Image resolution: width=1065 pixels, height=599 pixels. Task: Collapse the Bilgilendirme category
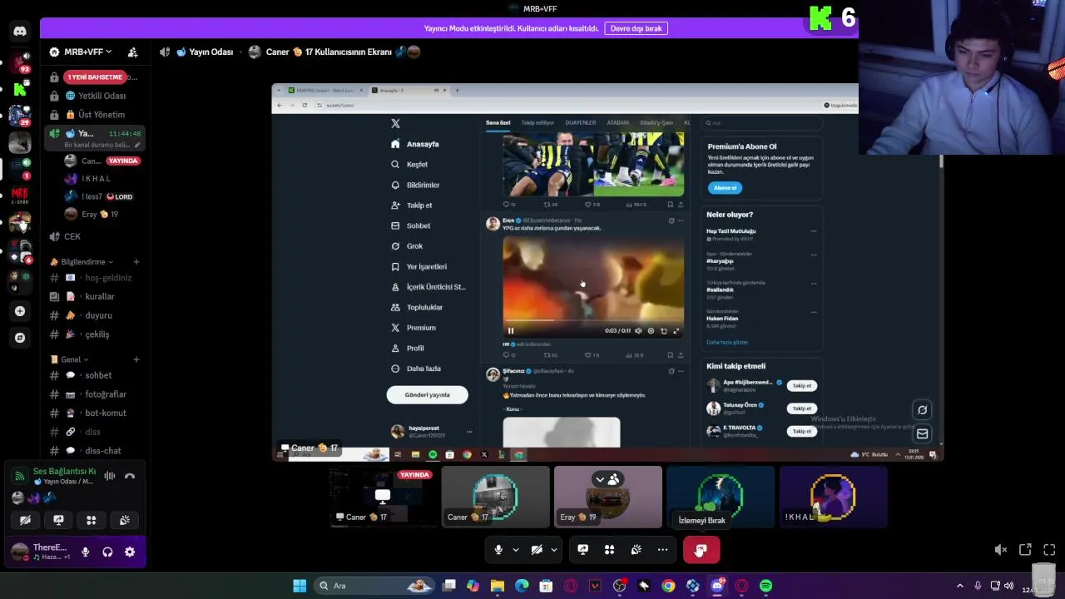tap(82, 262)
